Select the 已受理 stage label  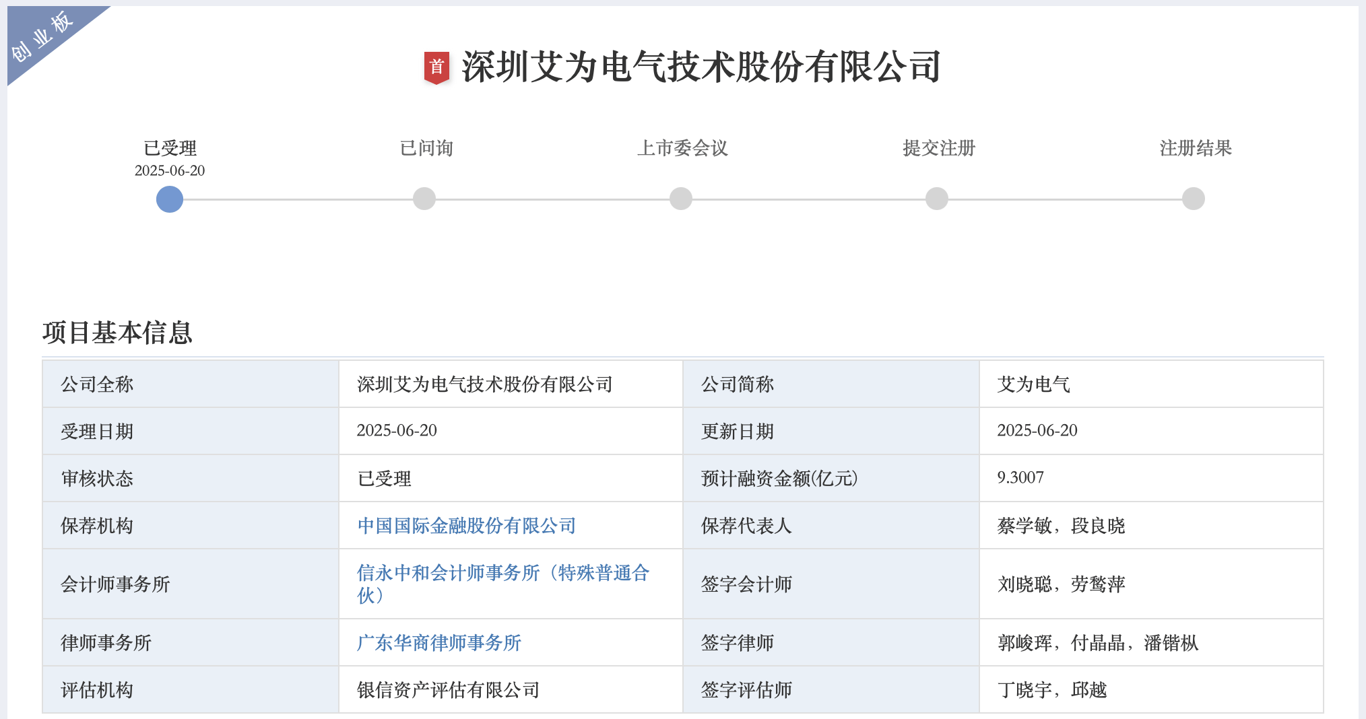(x=170, y=148)
